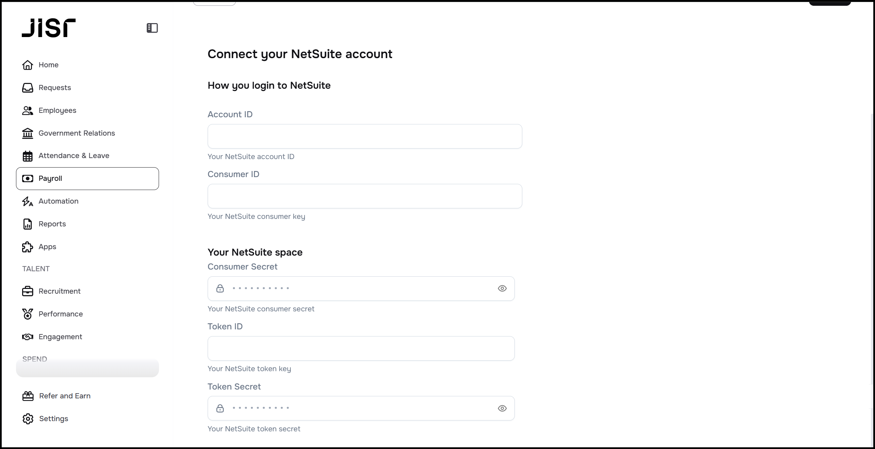Click the Jisr logo

click(x=49, y=28)
